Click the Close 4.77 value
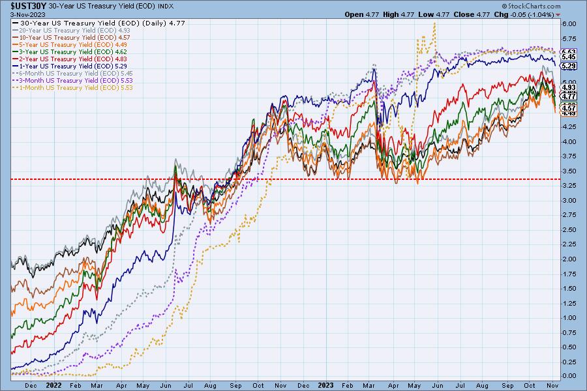The width and height of the screenshot is (587, 391). [x=472, y=14]
